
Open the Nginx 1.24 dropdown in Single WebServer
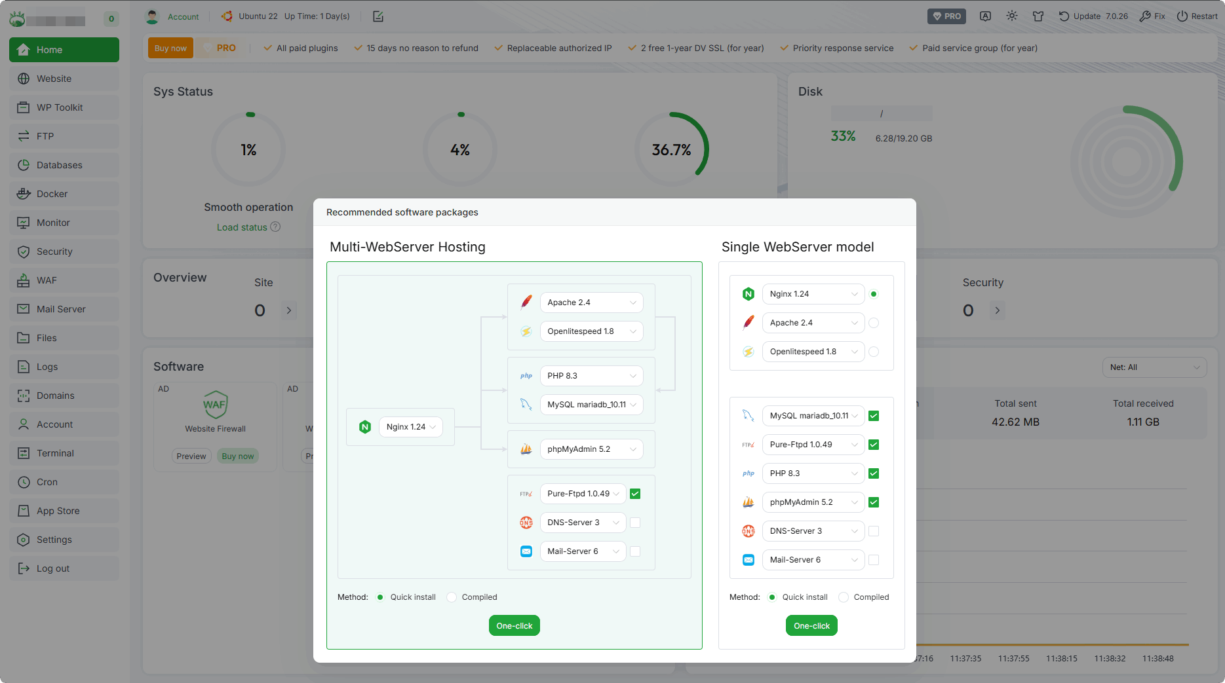pos(813,294)
